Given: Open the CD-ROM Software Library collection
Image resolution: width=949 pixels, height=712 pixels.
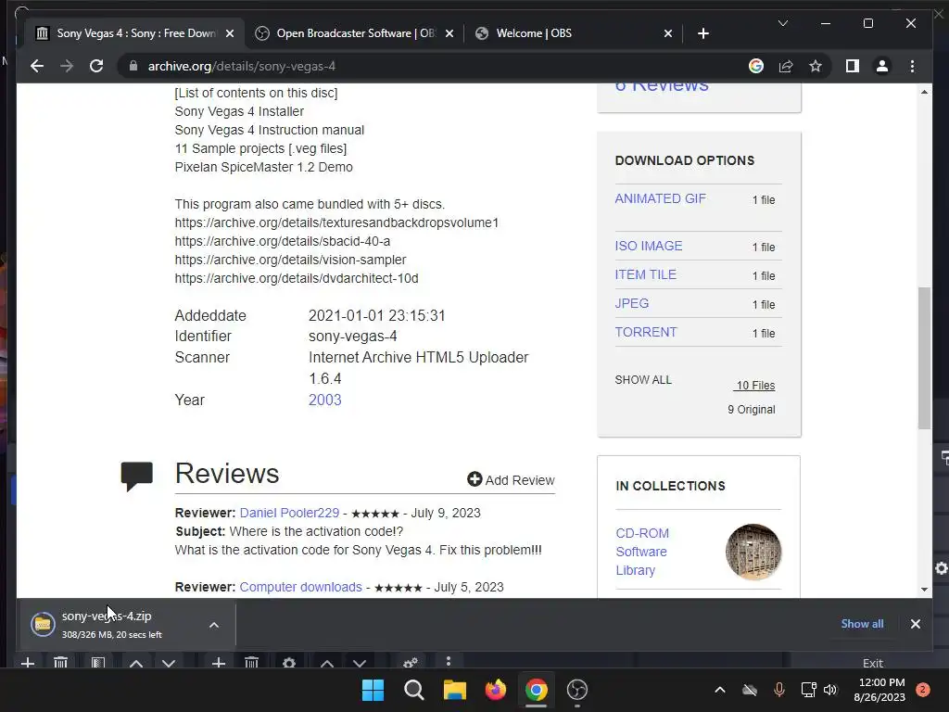Looking at the screenshot, I should click(x=642, y=552).
